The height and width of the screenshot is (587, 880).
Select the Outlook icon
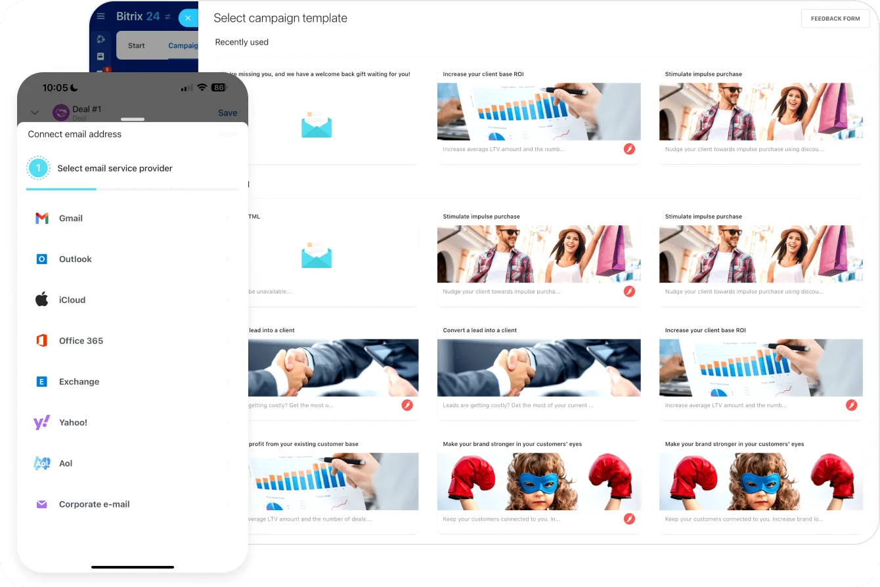pyautogui.click(x=42, y=259)
